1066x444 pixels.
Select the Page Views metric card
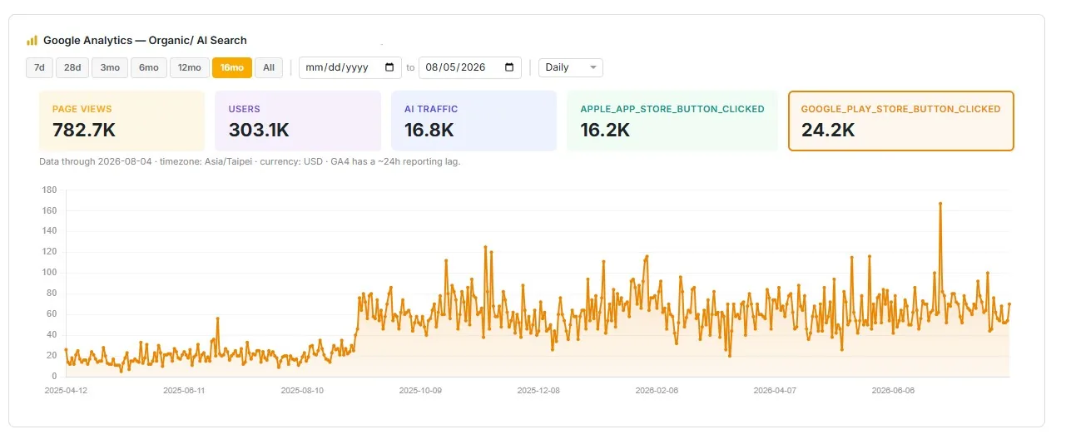(121, 121)
